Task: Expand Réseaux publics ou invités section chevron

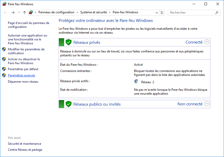Action: point(207,104)
